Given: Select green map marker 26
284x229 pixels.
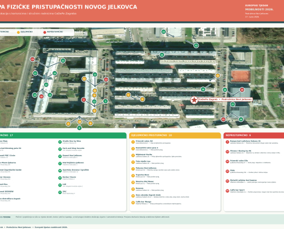Looking at the screenshot, I should click(x=241, y=120).
